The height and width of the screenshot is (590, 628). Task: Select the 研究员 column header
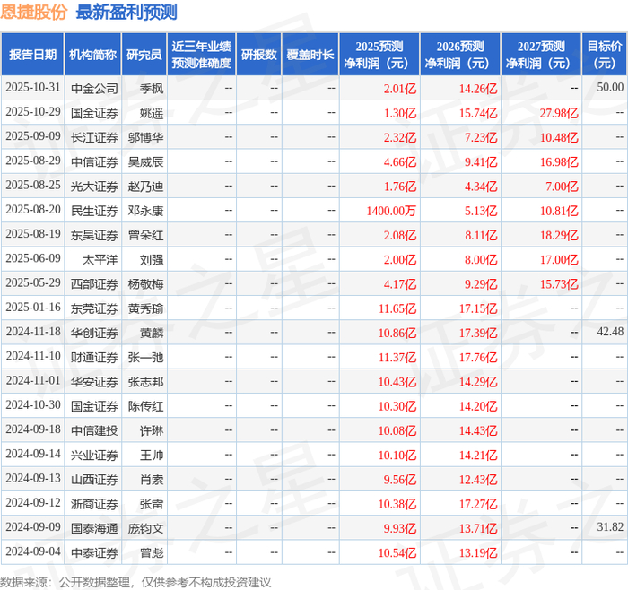pos(144,55)
